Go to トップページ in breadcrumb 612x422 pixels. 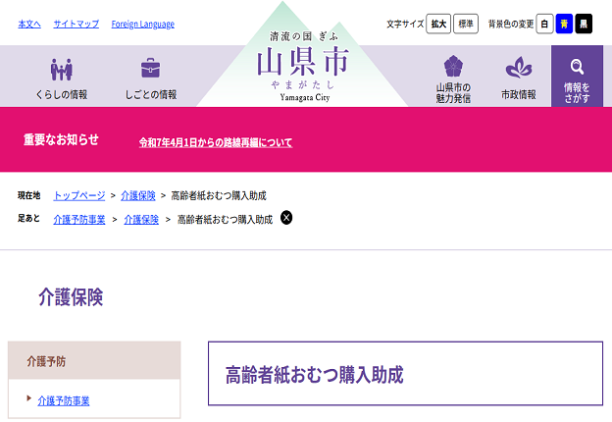[78, 195]
